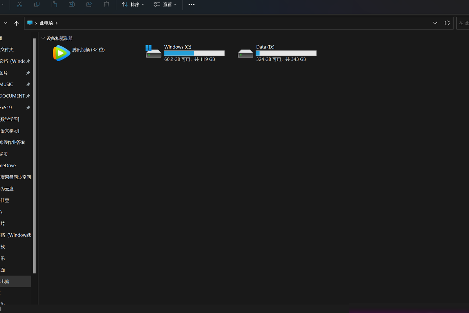
Task: Select the 文件夹 item near sidebar top
Action: coord(15,50)
